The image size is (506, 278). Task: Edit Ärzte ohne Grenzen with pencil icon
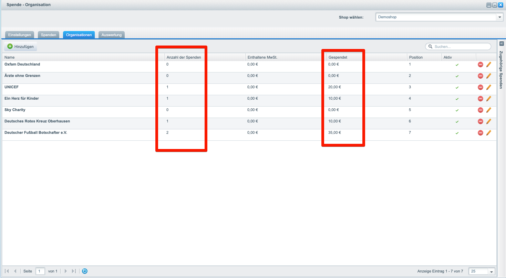tap(488, 76)
